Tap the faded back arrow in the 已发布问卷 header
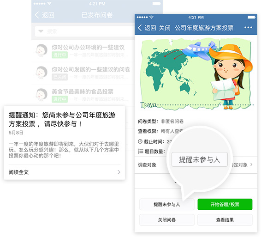This screenshot has width=261, height=237. 37,15
